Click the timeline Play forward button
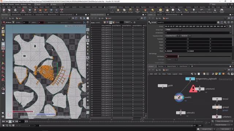Viewport: 234px width, 131px height. coord(13,122)
